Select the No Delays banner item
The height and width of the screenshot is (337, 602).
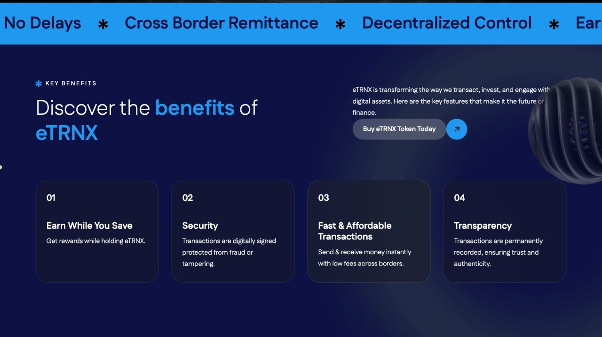(x=42, y=23)
